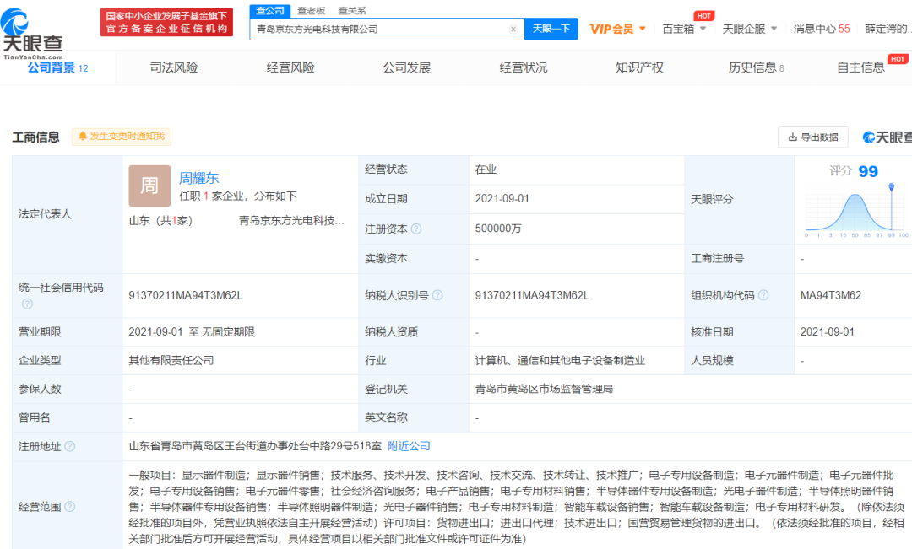
Task: Click the 经营状态 value 在业
Action: (x=486, y=170)
